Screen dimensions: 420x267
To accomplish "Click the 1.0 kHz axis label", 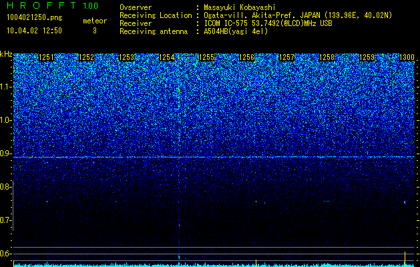I will tap(5, 120).
